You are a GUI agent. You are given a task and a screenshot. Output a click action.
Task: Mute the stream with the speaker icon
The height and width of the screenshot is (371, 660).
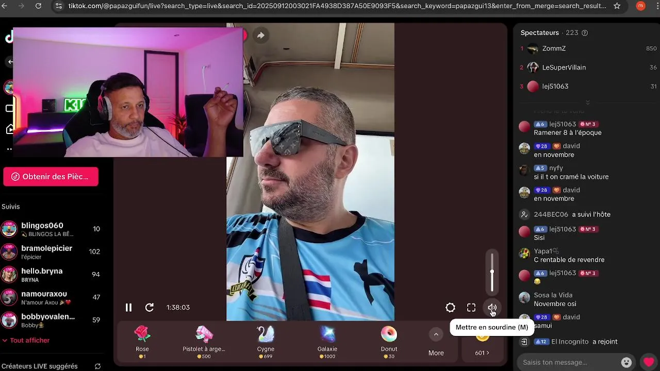pos(492,308)
